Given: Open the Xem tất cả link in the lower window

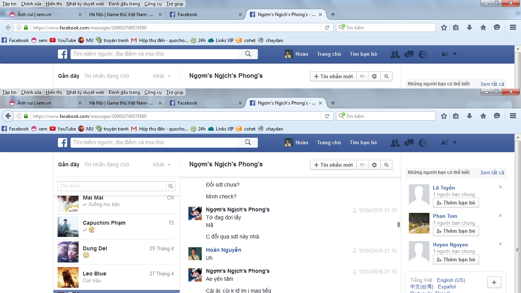Looking at the screenshot, I should [492, 172].
